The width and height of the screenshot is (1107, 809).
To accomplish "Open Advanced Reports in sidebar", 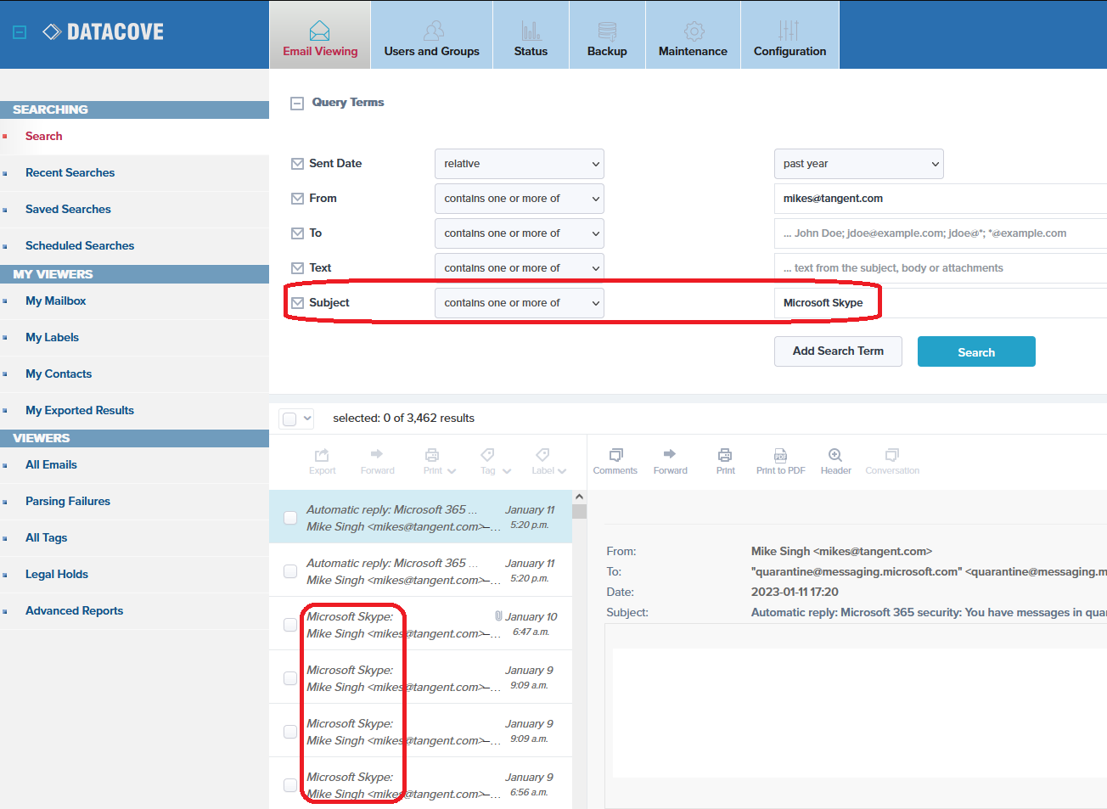I will 74,611.
